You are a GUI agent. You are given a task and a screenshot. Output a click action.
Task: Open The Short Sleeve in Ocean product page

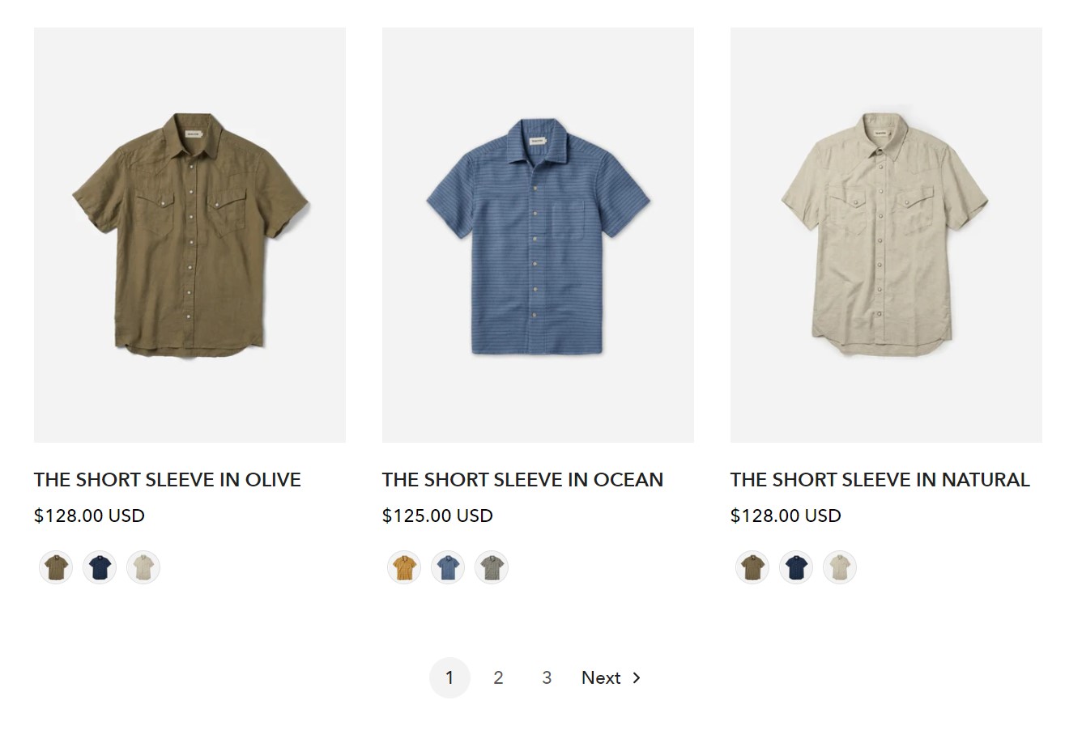coord(522,479)
